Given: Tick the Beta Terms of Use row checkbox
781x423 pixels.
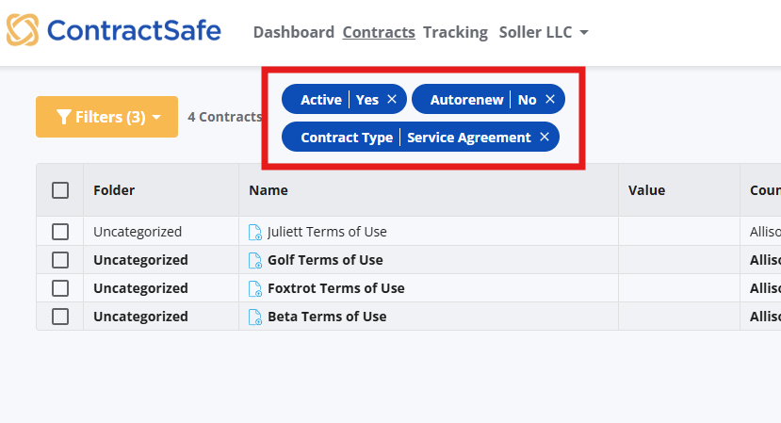Looking at the screenshot, I should coord(60,317).
